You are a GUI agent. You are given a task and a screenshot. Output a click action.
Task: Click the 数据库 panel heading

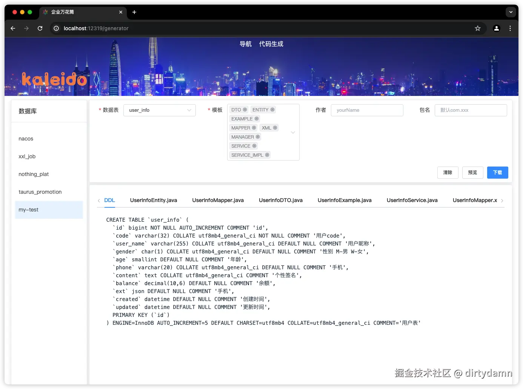click(28, 111)
